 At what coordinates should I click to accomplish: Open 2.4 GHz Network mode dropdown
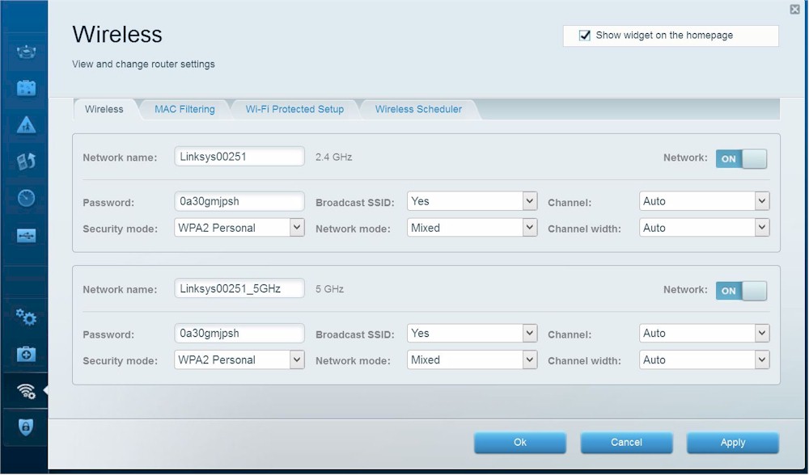pos(472,228)
